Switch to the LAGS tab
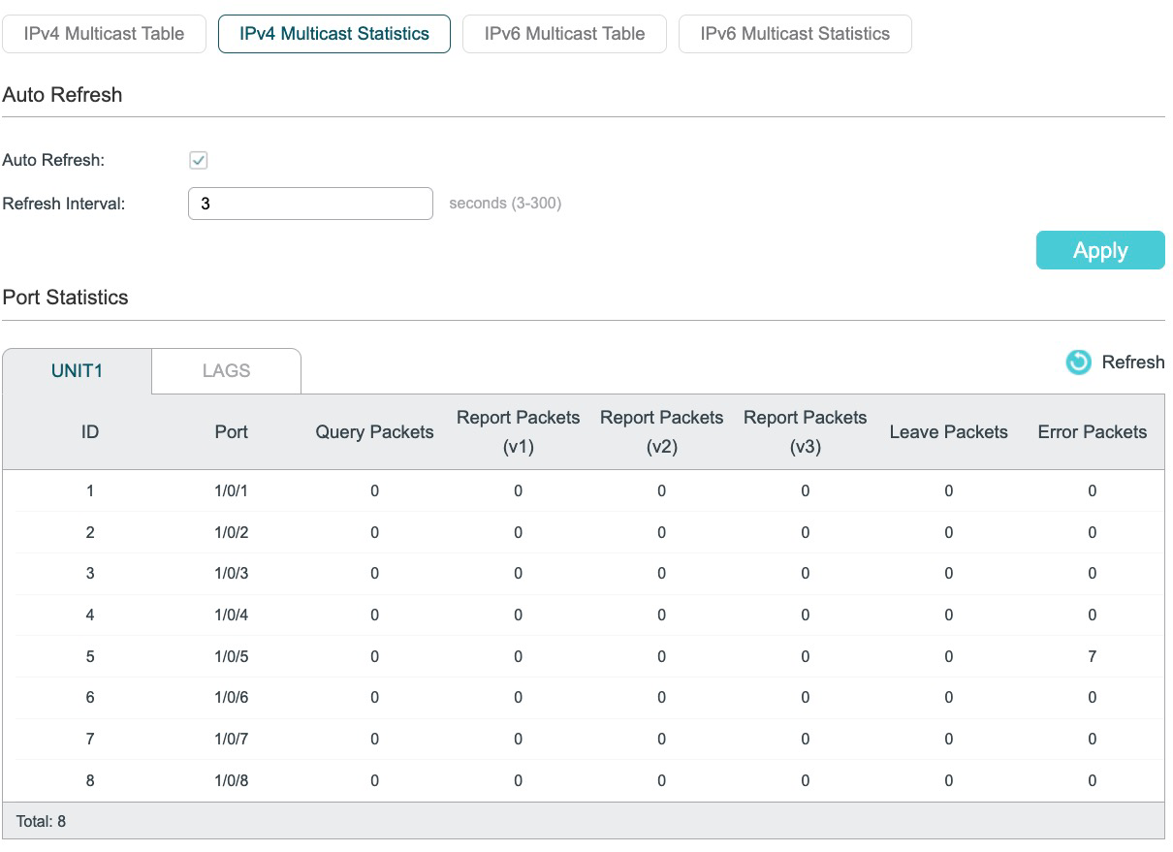1173x852 pixels. 226,371
